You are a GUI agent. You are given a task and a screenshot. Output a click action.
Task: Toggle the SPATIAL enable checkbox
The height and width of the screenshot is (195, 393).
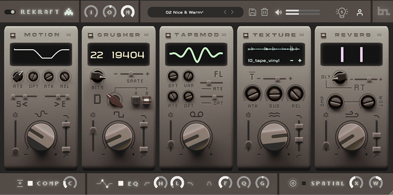304,183
